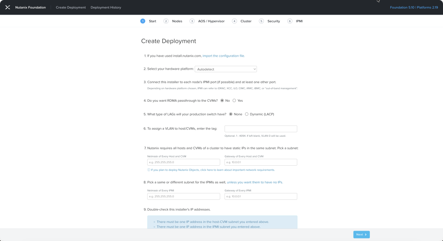Select No for RDMA passthrough
The height and width of the screenshot is (241, 443).
click(x=222, y=100)
